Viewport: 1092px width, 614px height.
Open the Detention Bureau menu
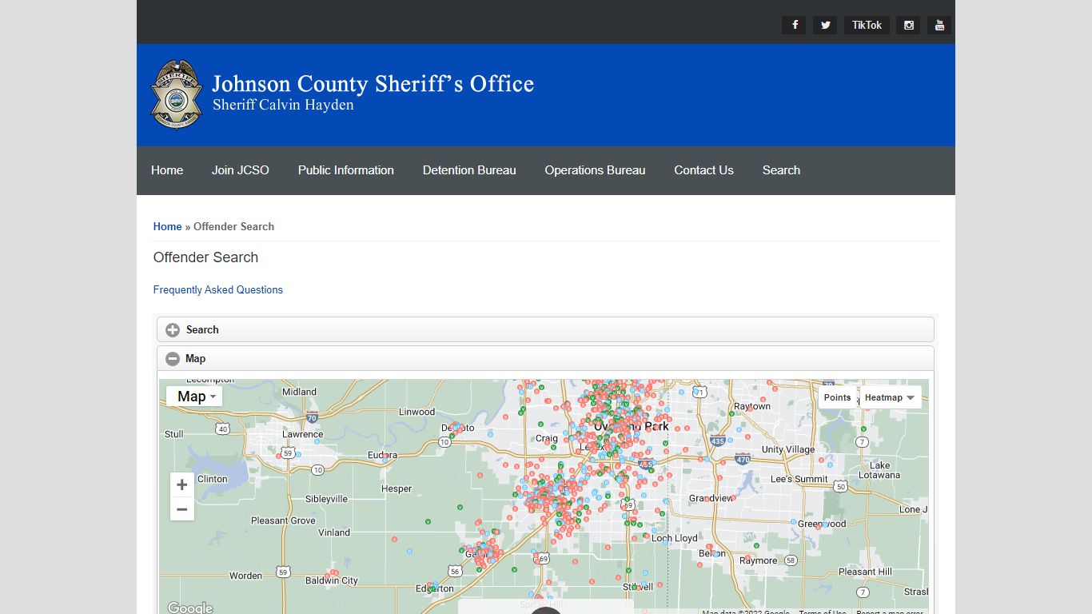click(x=469, y=170)
